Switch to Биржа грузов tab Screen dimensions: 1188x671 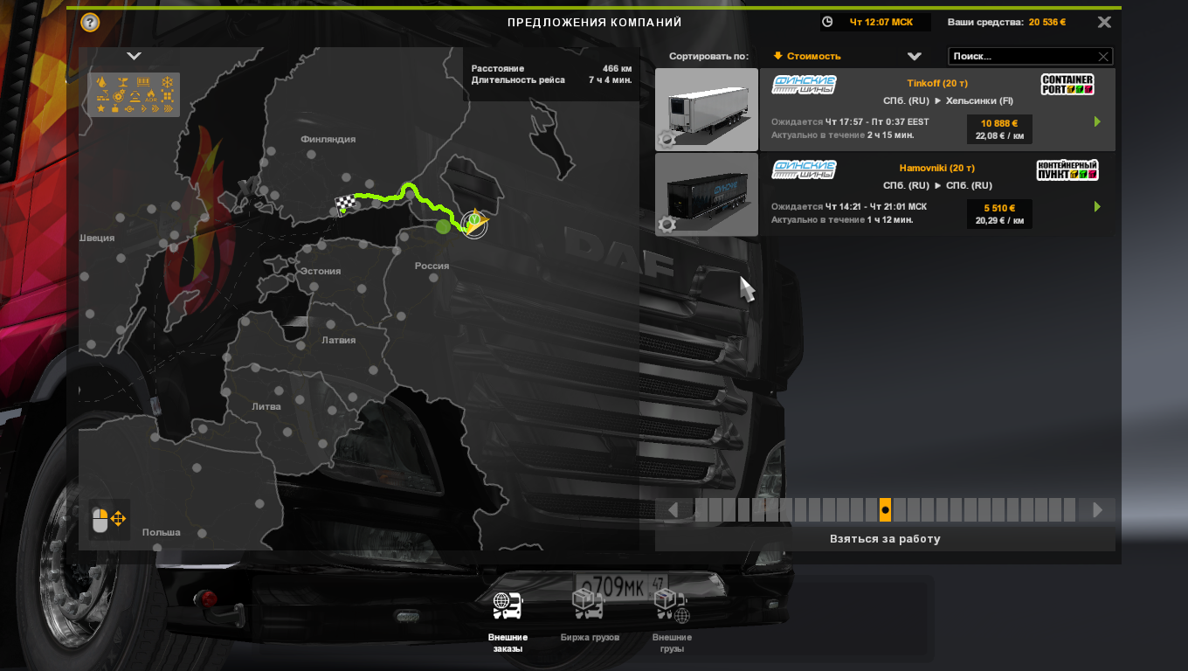tap(590, 617)
